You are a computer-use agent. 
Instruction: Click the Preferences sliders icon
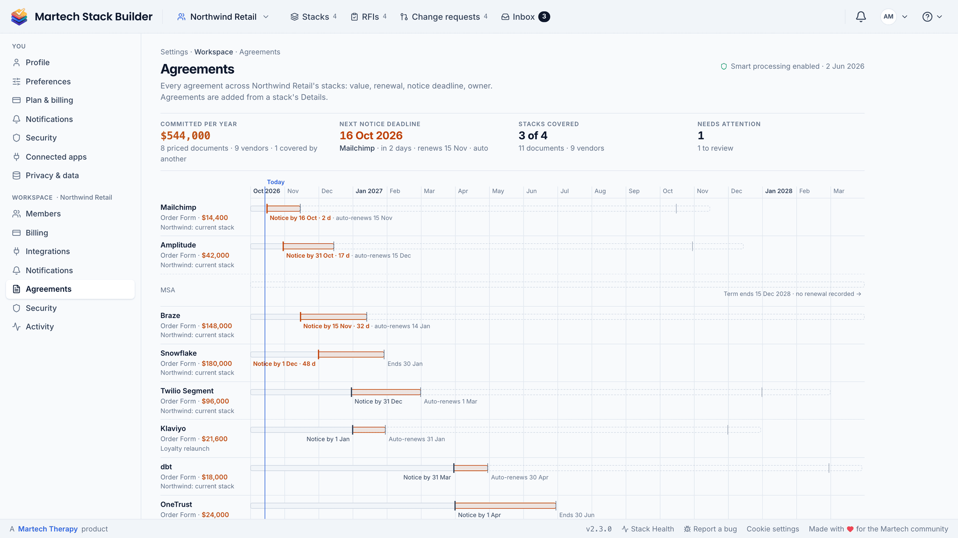(16, 81)
